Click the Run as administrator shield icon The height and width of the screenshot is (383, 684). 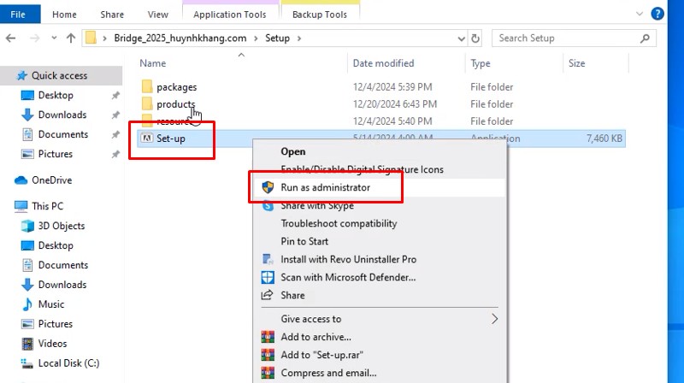click(268, 187)
